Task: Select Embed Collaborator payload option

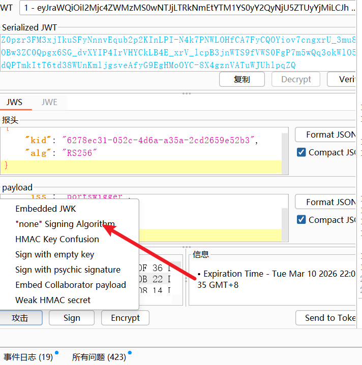Action: click(71, 285)
